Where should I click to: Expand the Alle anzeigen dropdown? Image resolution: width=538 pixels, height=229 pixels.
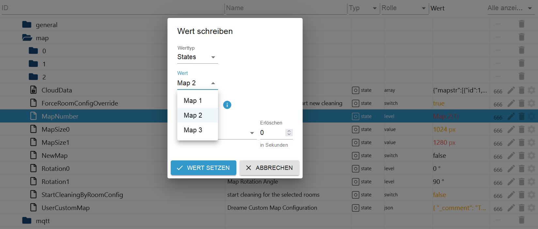(x=530, y=8)
